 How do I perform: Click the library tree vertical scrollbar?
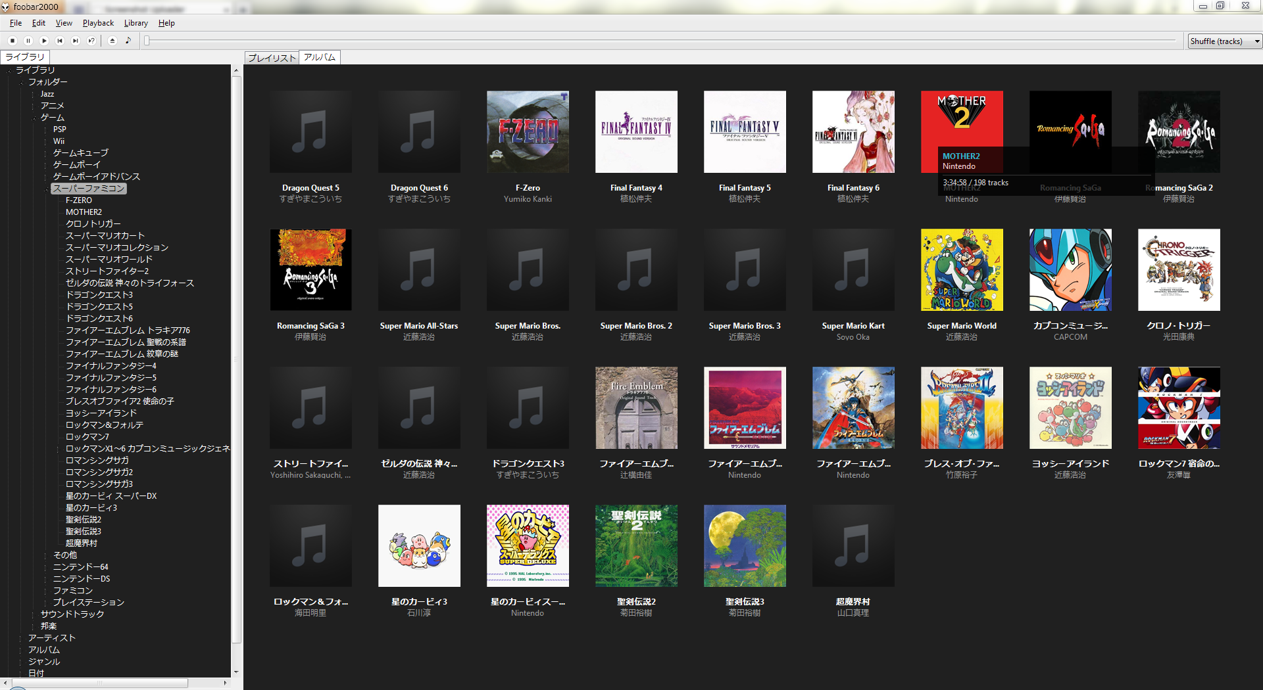coord(236,358)
